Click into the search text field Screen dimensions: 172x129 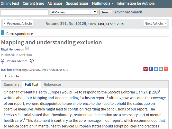point(24,12)
